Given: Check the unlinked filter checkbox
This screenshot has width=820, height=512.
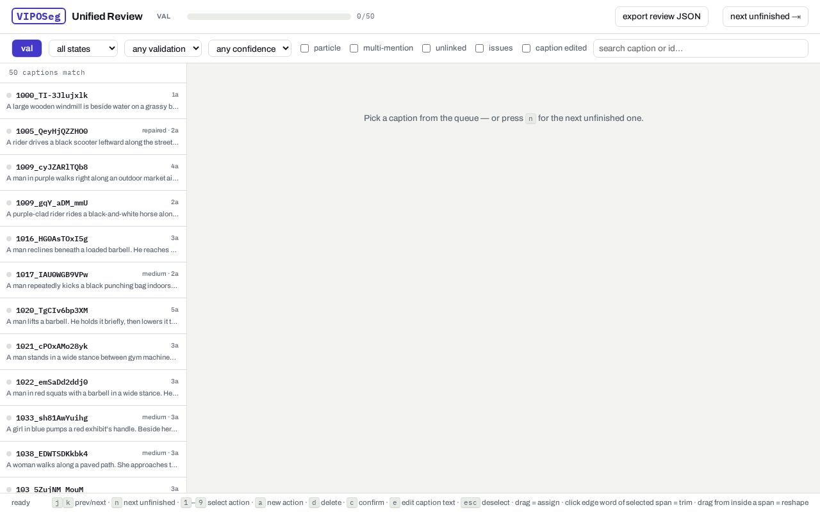Looking at the screenshot, I should [426, 48].
